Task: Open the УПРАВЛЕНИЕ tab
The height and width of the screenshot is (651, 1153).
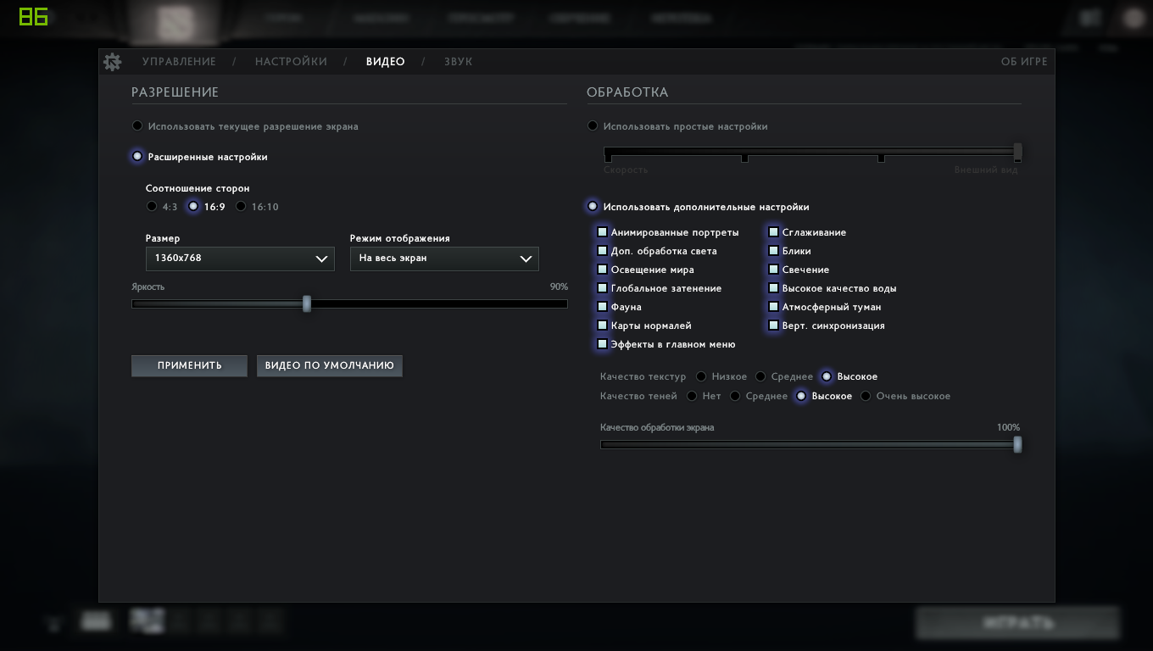Action: tap(179, 62)
